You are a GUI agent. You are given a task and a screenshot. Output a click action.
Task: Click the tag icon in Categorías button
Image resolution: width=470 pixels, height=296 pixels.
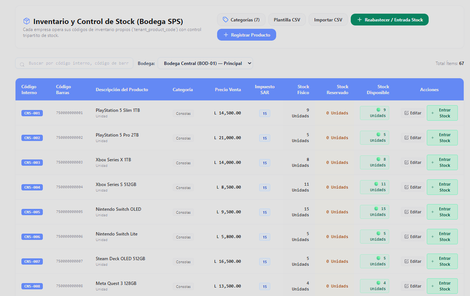225,20
